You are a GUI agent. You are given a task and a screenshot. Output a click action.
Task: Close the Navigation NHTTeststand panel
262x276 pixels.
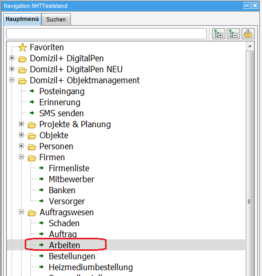pos(255,6)
